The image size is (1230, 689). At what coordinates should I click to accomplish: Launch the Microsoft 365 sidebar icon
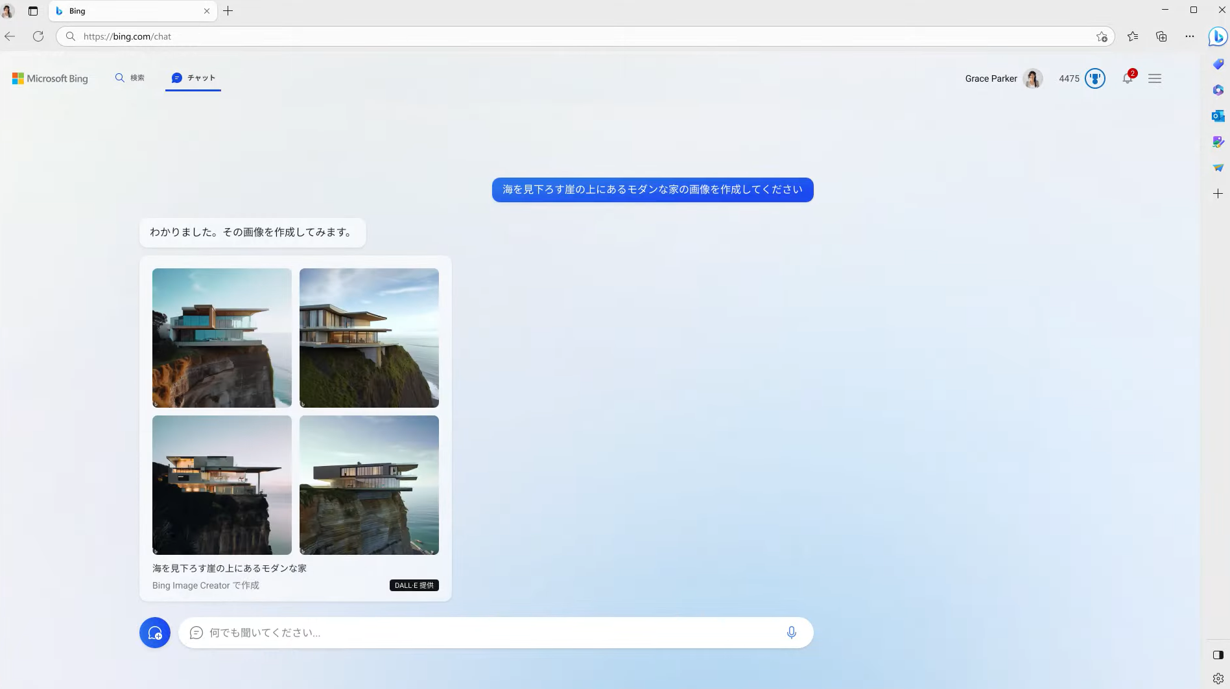coord(1217,90)
